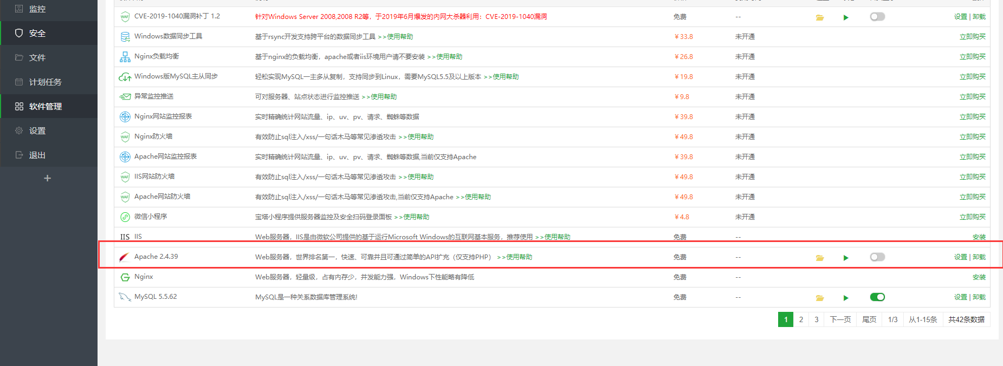The width and height of the screenshot is (1003, 366).
Task: Open 设置 for MySQL 5.5.62
Action: (961, 297)
